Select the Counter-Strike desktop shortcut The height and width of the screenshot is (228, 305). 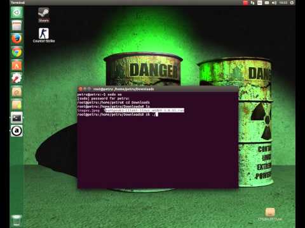tap(44, 35)
